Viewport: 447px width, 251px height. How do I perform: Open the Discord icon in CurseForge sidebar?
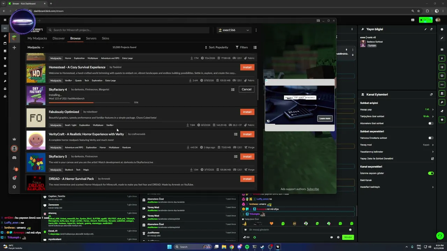pos(14,158)
